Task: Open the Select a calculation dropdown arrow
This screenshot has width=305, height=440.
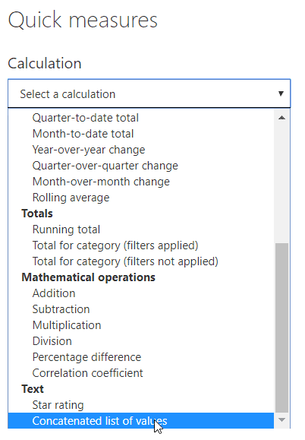Action: pos(281,93)
